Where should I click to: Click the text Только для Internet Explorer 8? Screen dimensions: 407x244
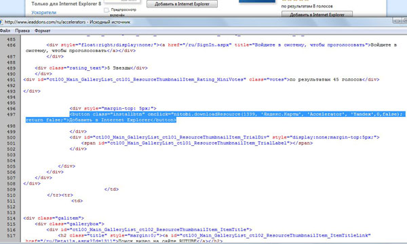66,3
